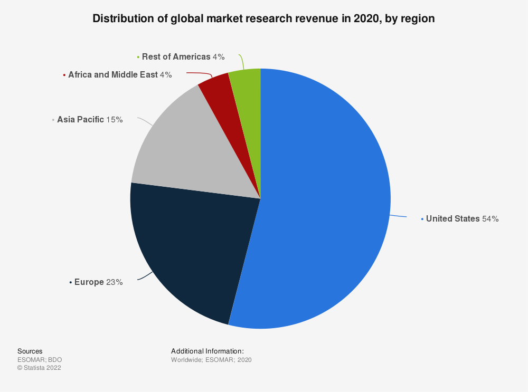Click the United States 54% label
Screen dimensions: 528x392
tap(462, 218)
